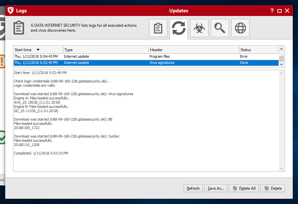Click the Start time sort arrow
298x204 pixels.
pyautogui.click(x=38, y=50)
